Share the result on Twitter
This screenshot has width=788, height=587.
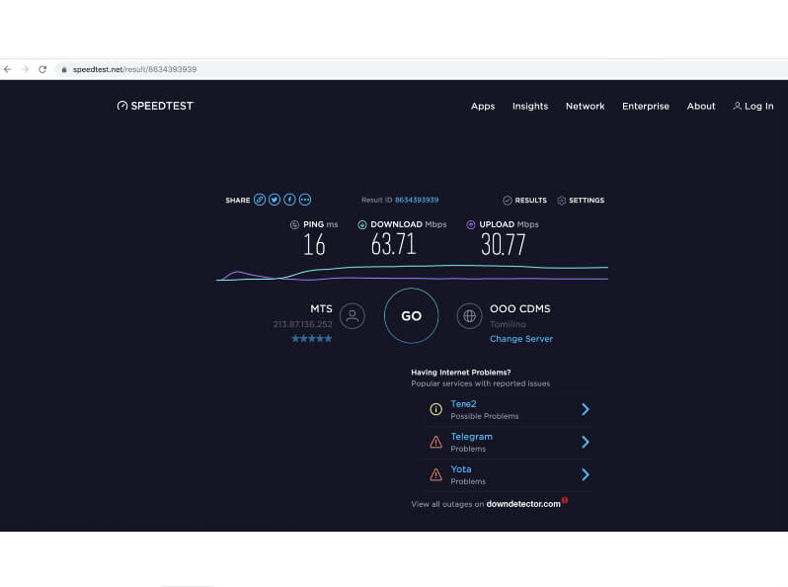click(275, 200)
